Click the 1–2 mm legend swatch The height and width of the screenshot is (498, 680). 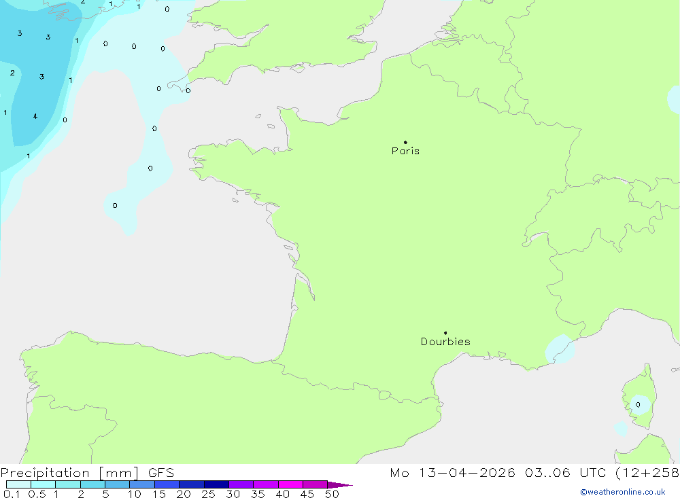(68, 484)
